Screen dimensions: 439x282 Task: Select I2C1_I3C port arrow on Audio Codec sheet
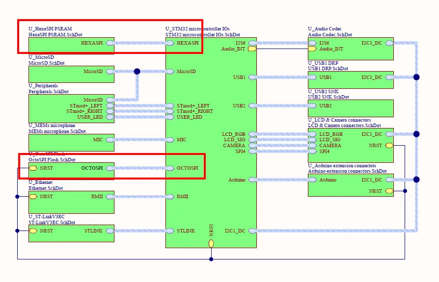(x=389, y=43)
